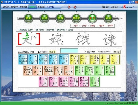Click the 编码规则 rule line
This screenshot has width=138, height=105.
tap(45, 30)
